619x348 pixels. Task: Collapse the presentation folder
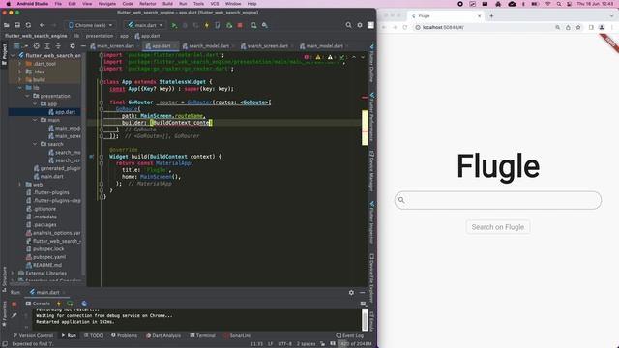28,96
